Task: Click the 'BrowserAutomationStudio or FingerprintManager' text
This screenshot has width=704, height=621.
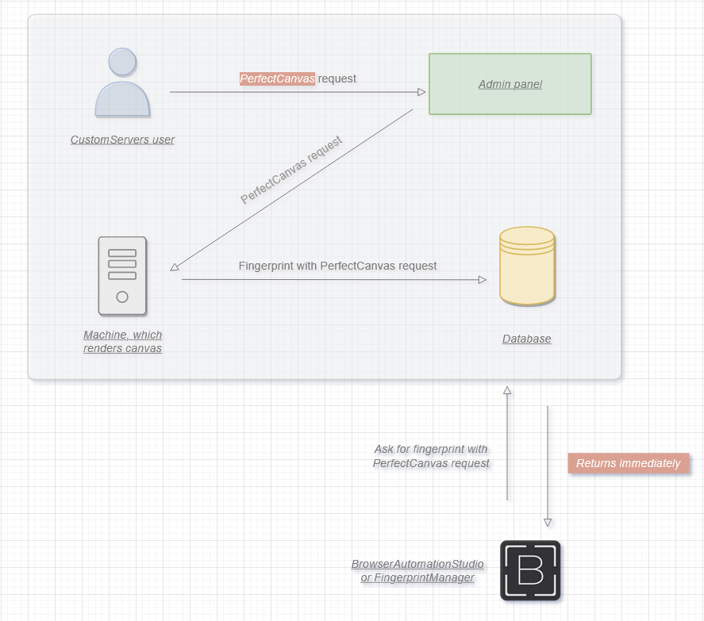Action: click(417, 571)
